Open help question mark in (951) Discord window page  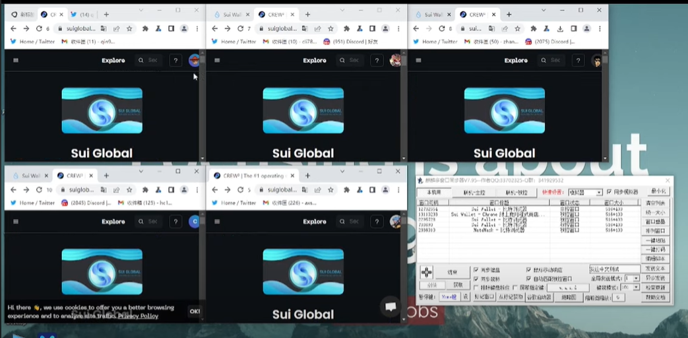pyautogui.click(x=377, y=61)
